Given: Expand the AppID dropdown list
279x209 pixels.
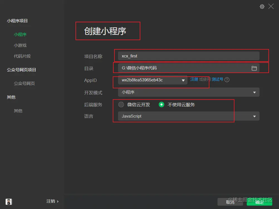Looking at the screenshot, I should tap(183, 80).
